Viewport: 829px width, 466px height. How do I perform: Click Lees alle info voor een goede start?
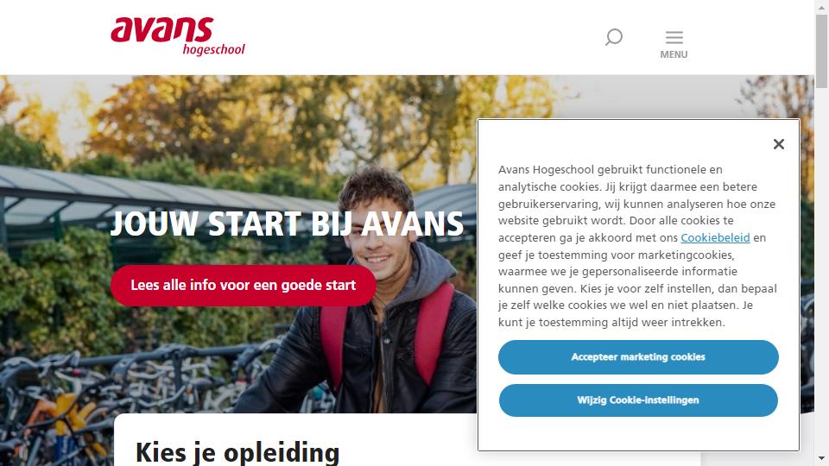(244, 286)
